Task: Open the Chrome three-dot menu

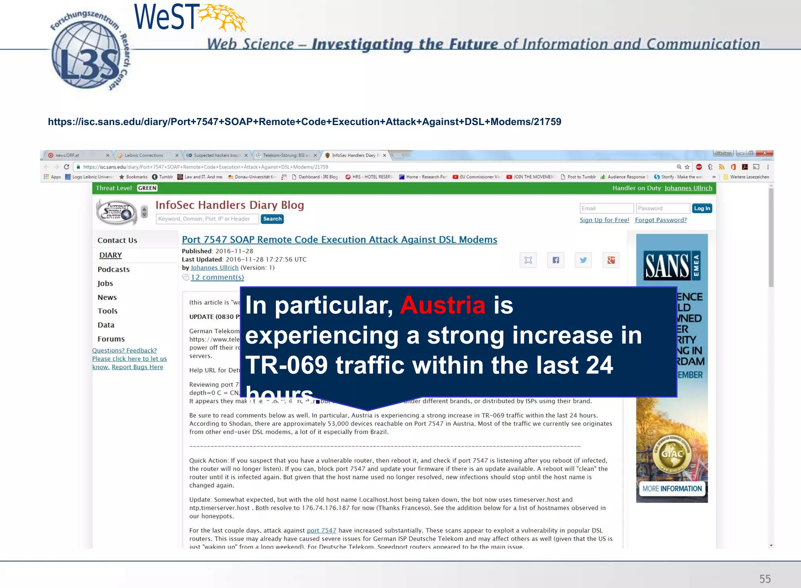Action: point(768,167)
